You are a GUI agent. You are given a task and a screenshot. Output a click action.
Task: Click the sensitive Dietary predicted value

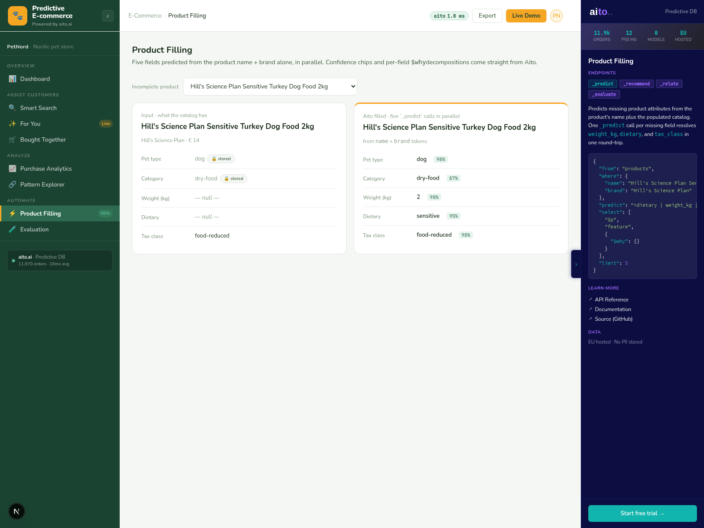(428, 216)
